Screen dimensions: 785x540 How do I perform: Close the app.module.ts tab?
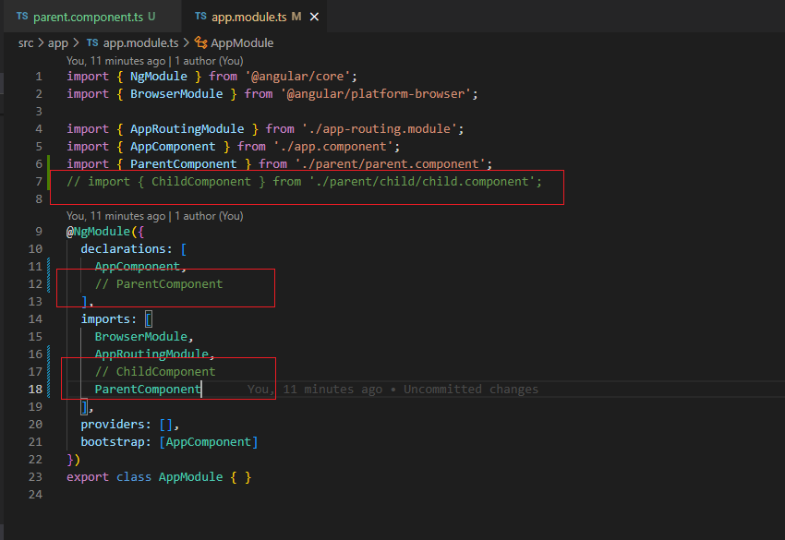(312, 18)
